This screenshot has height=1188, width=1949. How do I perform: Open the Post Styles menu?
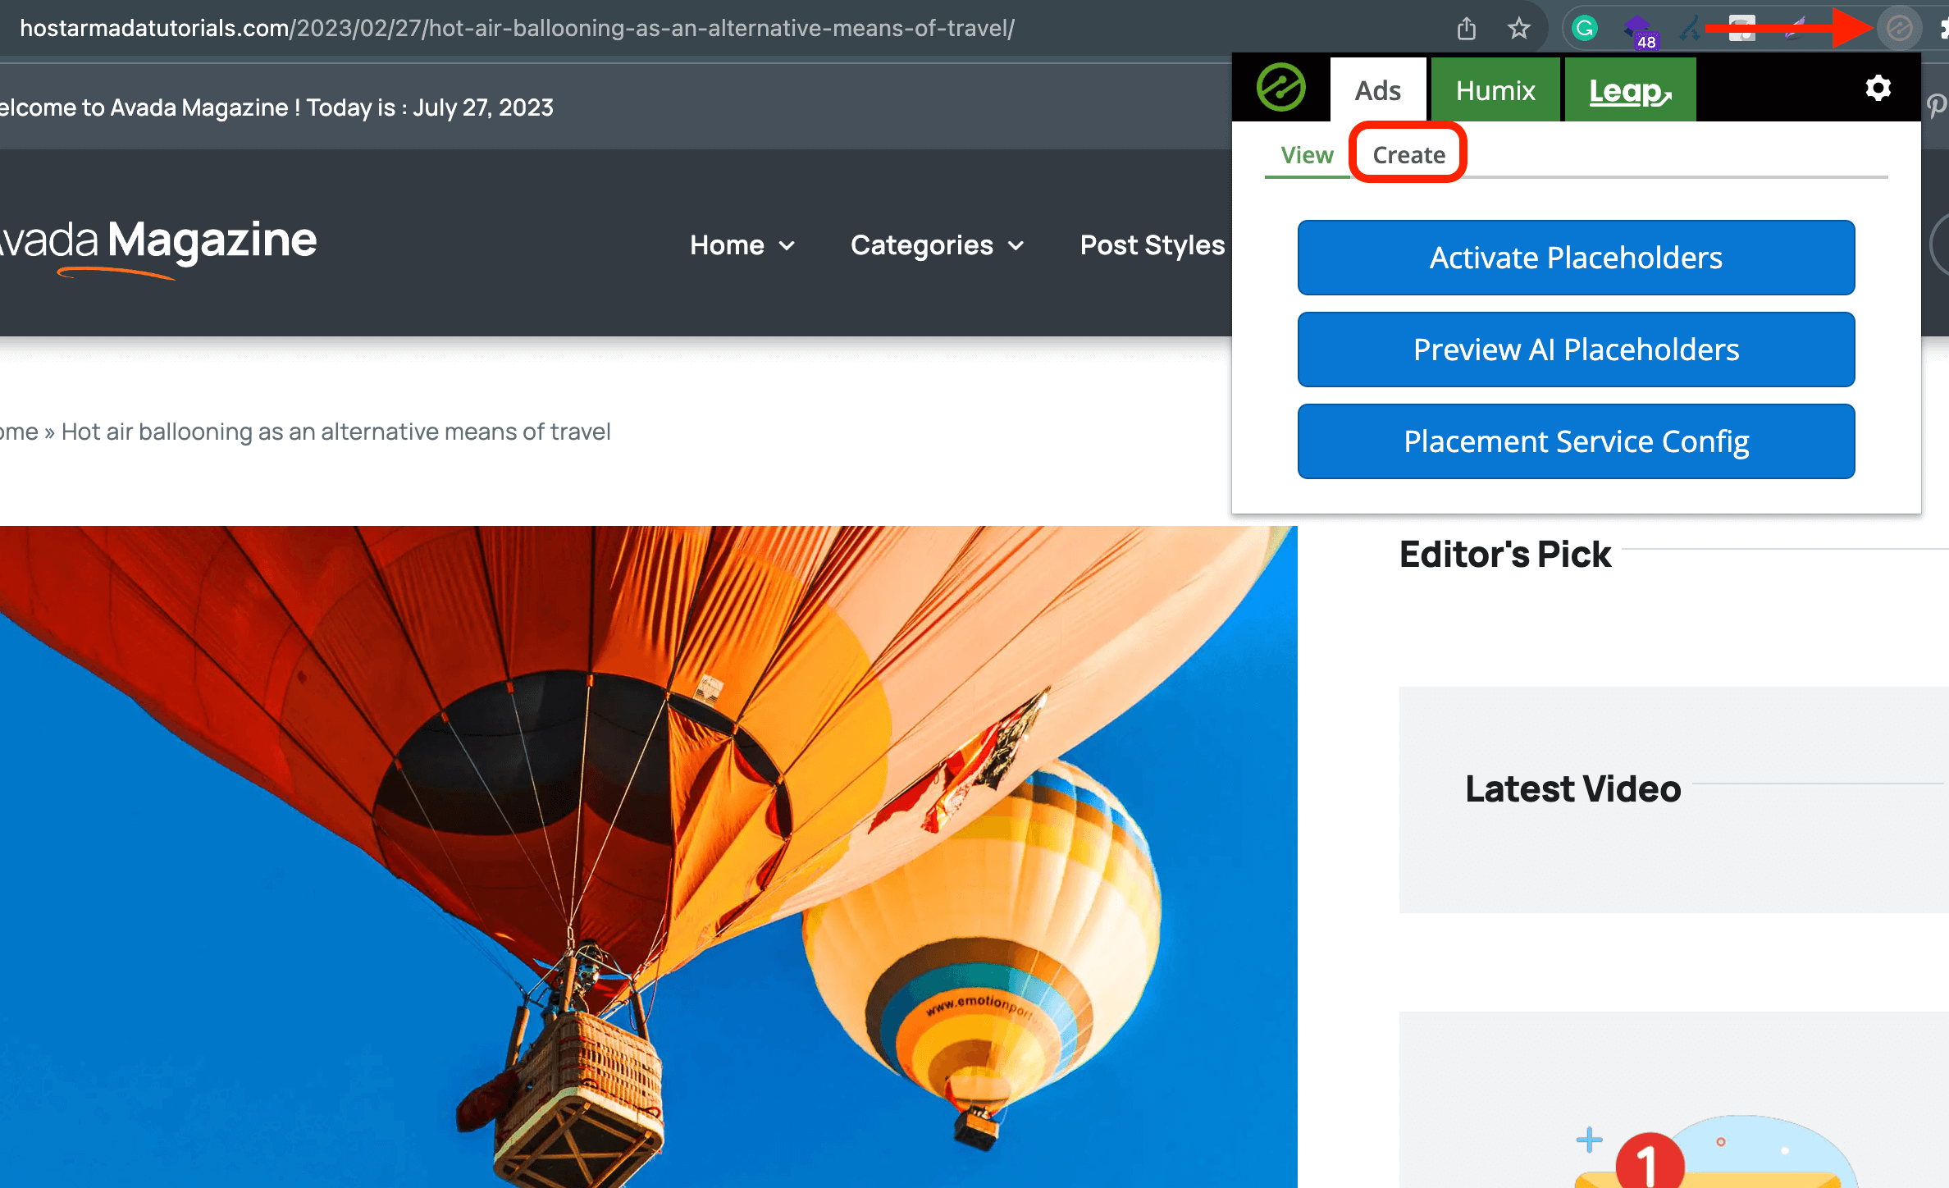point(1152,244)
